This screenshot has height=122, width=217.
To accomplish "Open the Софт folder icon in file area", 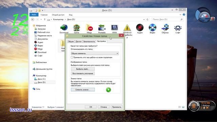I will point(178,28).
